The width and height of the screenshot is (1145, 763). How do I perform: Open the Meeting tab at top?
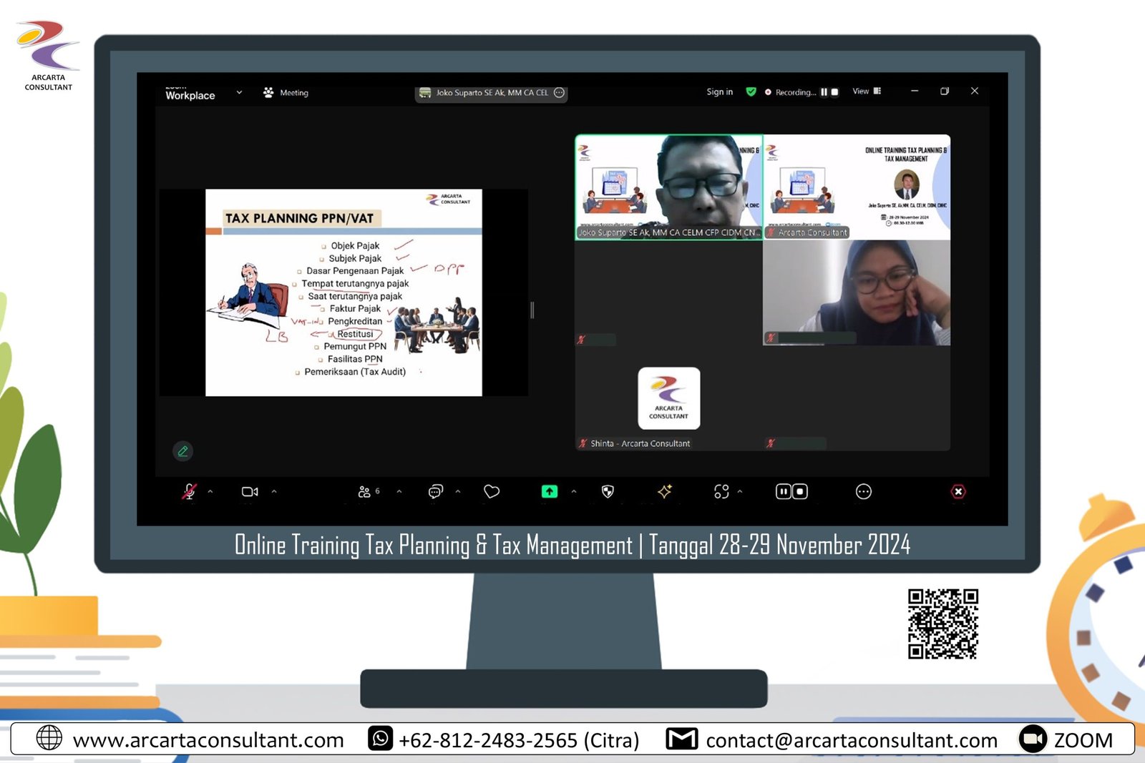point(286,93)
